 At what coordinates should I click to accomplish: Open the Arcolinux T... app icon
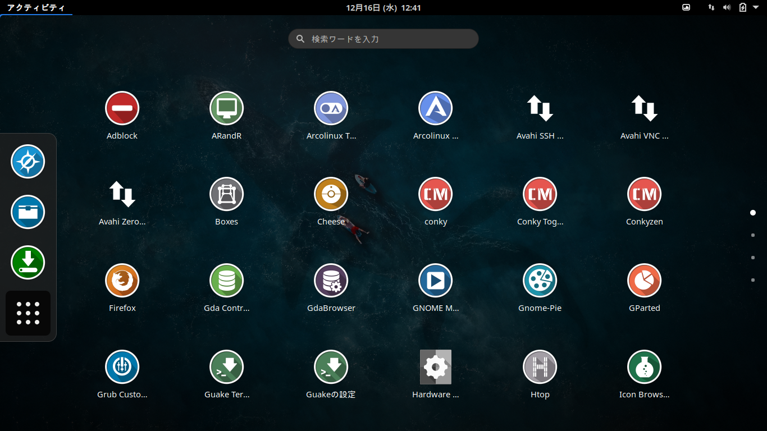331,108
